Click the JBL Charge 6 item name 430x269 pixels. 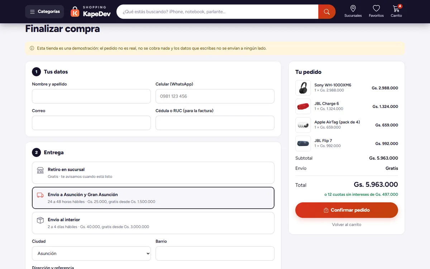[327, 104]
